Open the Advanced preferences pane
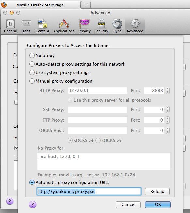The width and height of the screenshot is (190, 213). coord(135,26)
